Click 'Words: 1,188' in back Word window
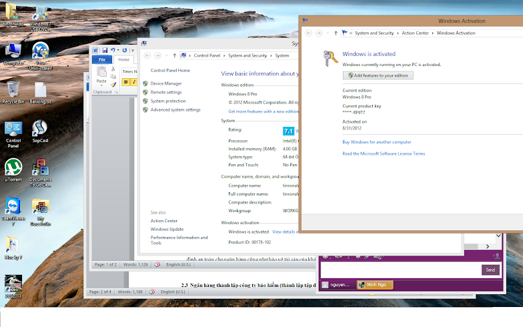The width and height of the screenshot is (523, 327). (130, 292)
